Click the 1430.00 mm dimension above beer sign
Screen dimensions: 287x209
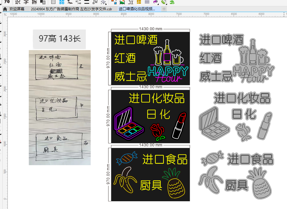pyautogui.click(x=150, y=29)
